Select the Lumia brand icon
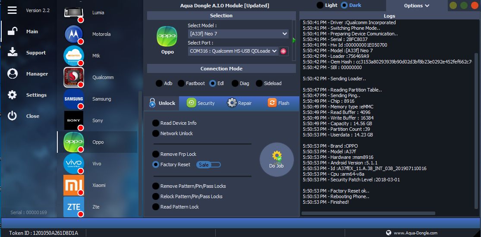Image resolution: width=481 pixels, height=237 pixels. pos(74,13)
